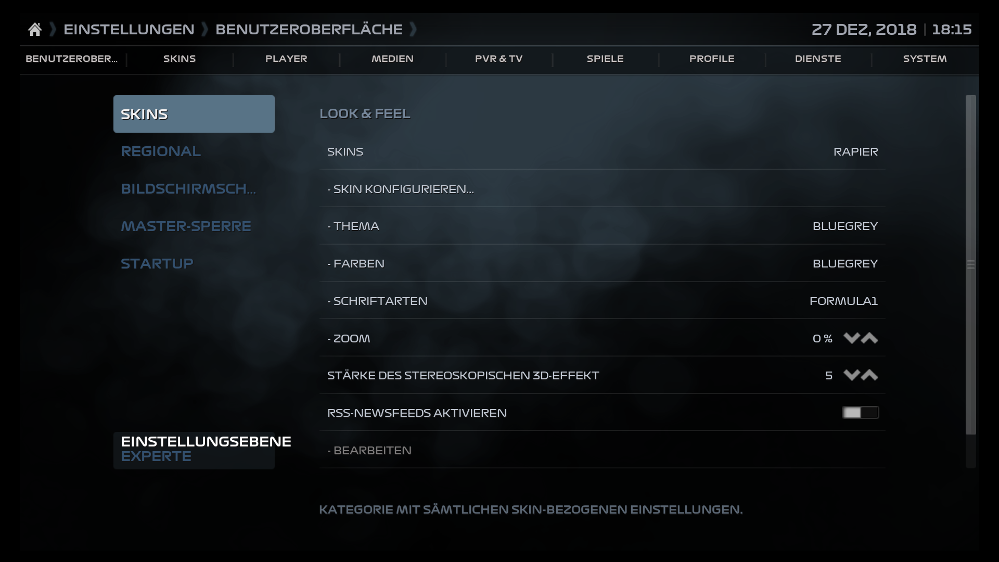
Task: Change Einstellungsebene from Experte
Action: click(193, 449)
